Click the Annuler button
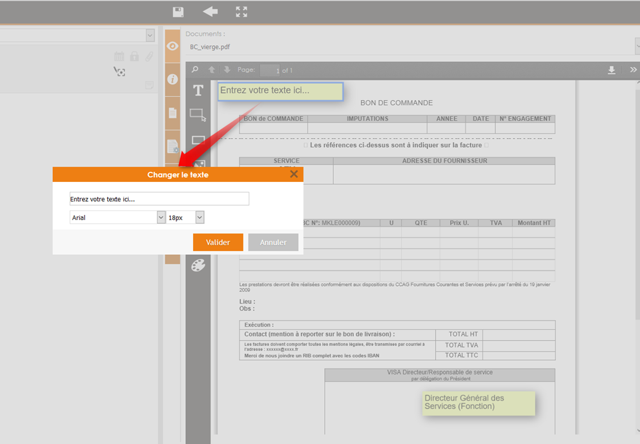 tap(273, 242)
